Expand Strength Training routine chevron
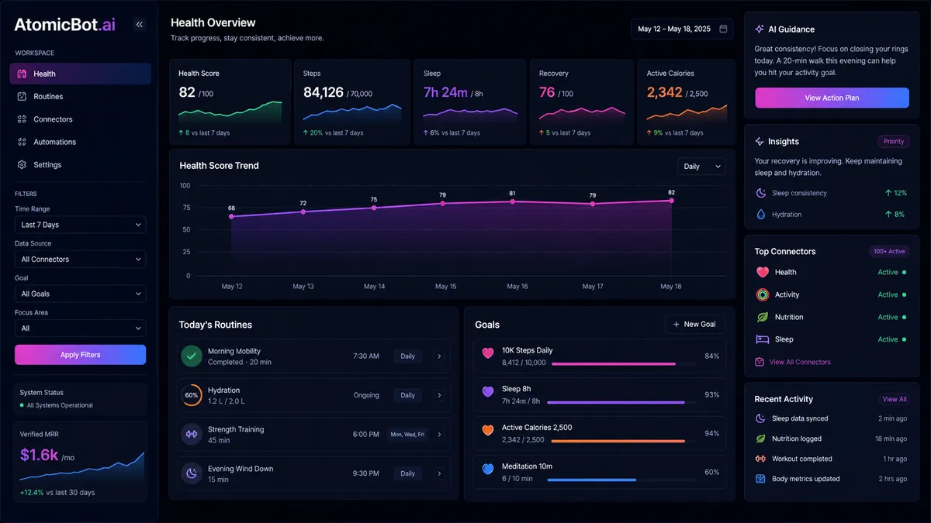Screen dimensions: 931x523 pyautogui.click(x=439, y=435)
